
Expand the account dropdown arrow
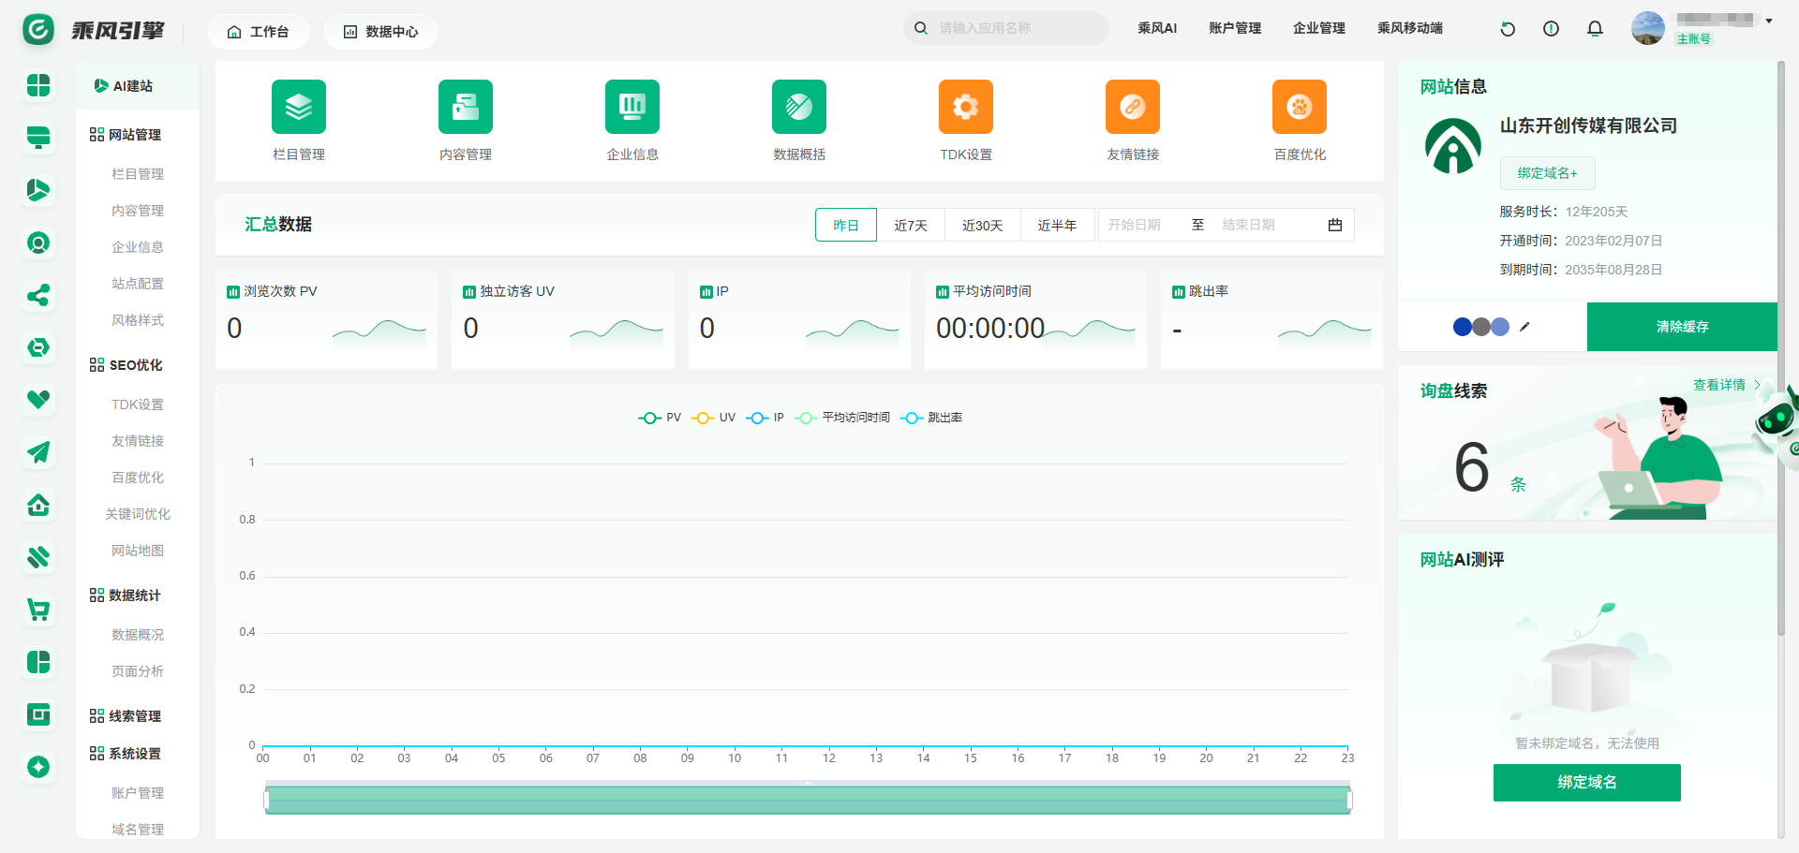click(1769, 21)
